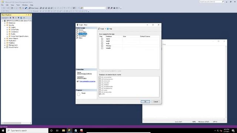Screen dimensions: 237x133
Task: Click the connection properties icon beside the link
Action: pyautogui.click(x=78, y=81)
